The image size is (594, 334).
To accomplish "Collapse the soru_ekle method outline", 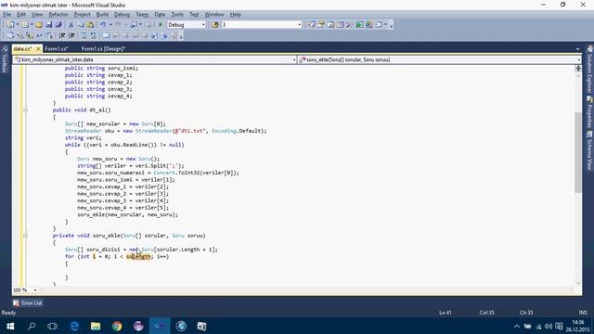I will click(25, 236).
